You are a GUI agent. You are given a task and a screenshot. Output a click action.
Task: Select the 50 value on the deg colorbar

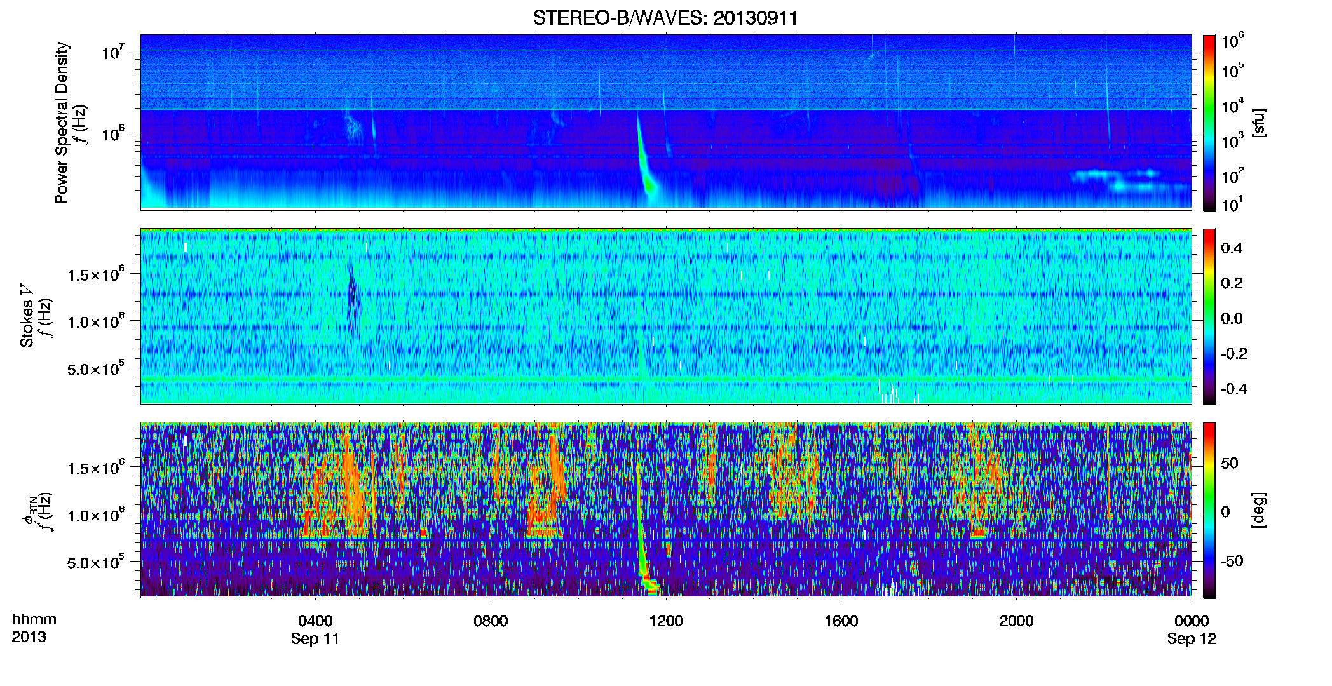1230,463
